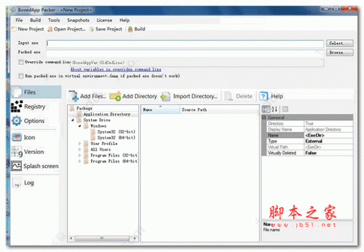Expand the User Profile tree node
Screen dimensions: 364x252
coord(79,144)
